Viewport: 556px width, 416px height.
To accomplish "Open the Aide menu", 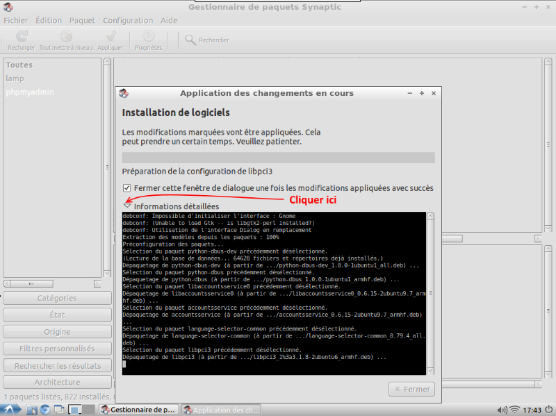I will click(169, 20).
